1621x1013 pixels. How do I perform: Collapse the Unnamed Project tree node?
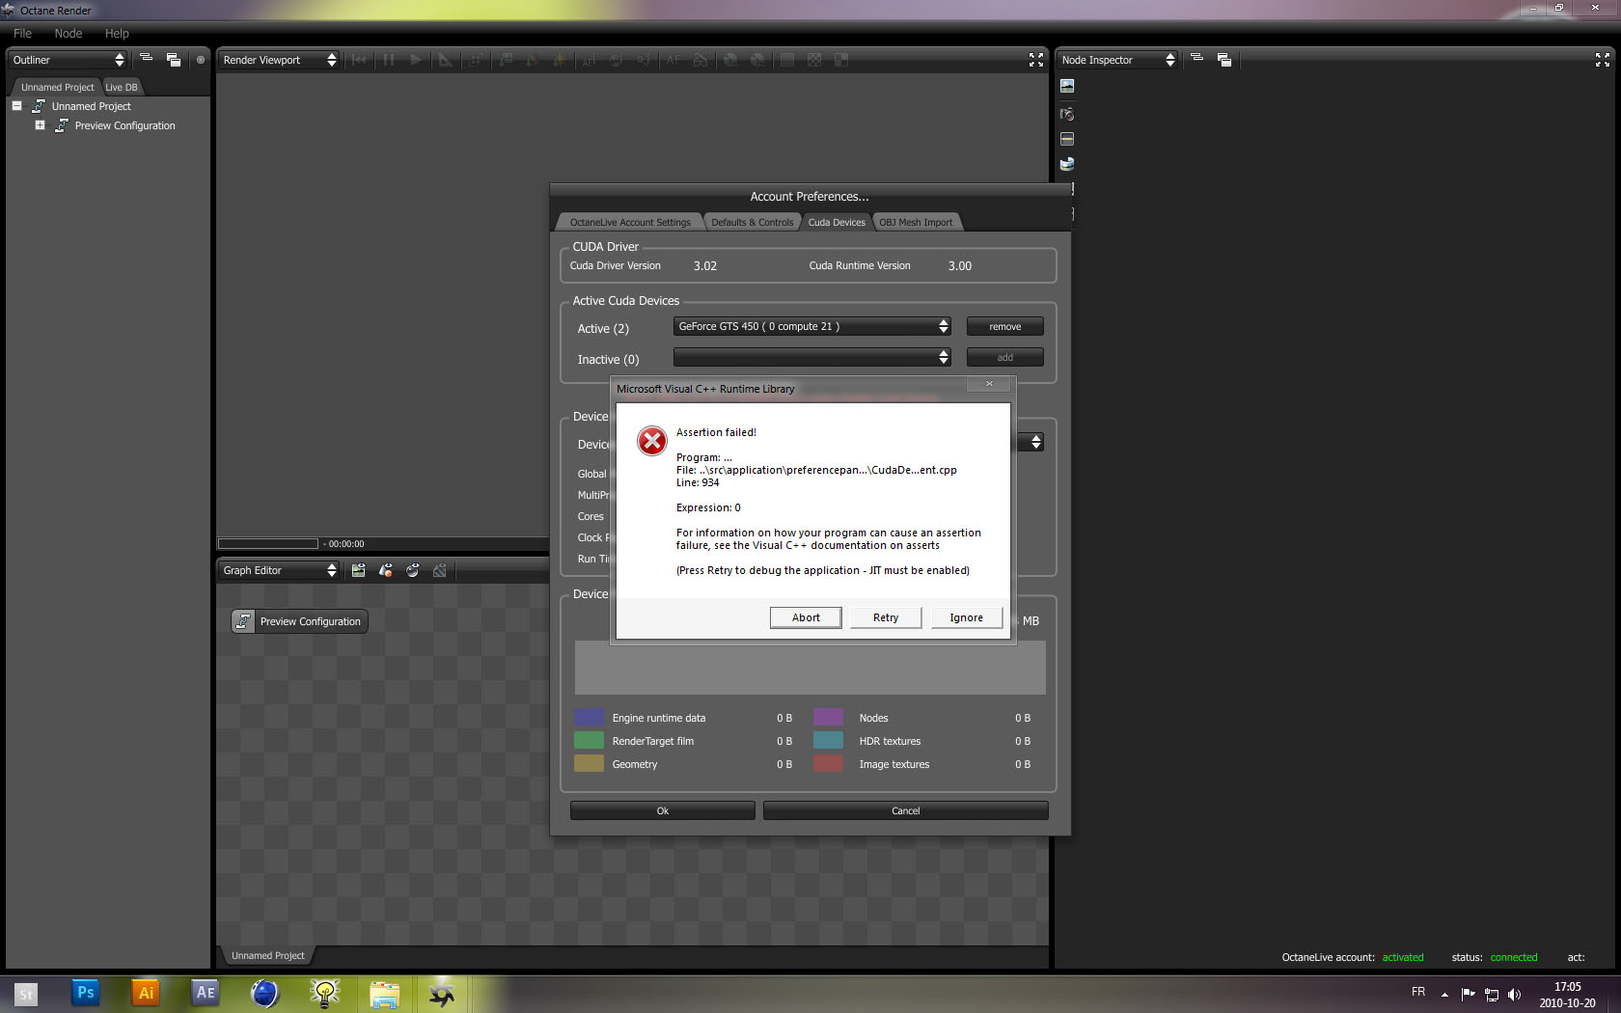point(16,106)
